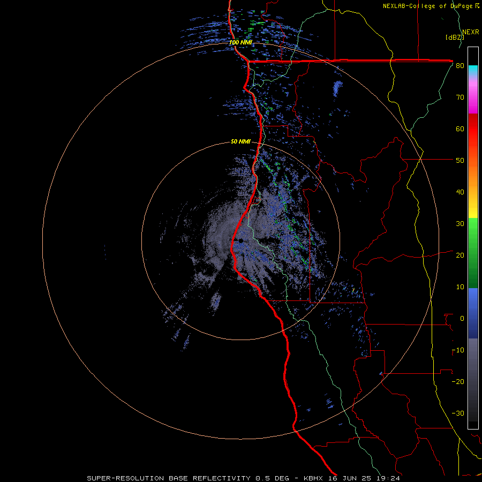Click the 70 value on the color scale
Image resolution: width=482 pixels, height=482 pixels.
(x=460, y=97)
